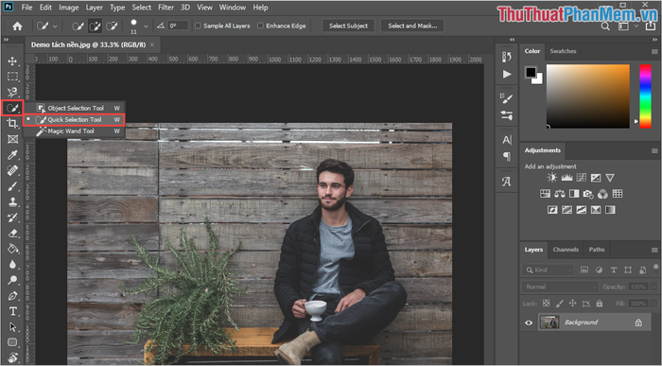Screen dimensions: 662x366
Task: Open the Layers panel options menu
Action: (x=654, y=250)
